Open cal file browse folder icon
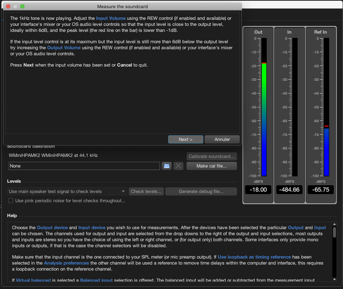Screen dimensions: 343x289 coord(166,166)
